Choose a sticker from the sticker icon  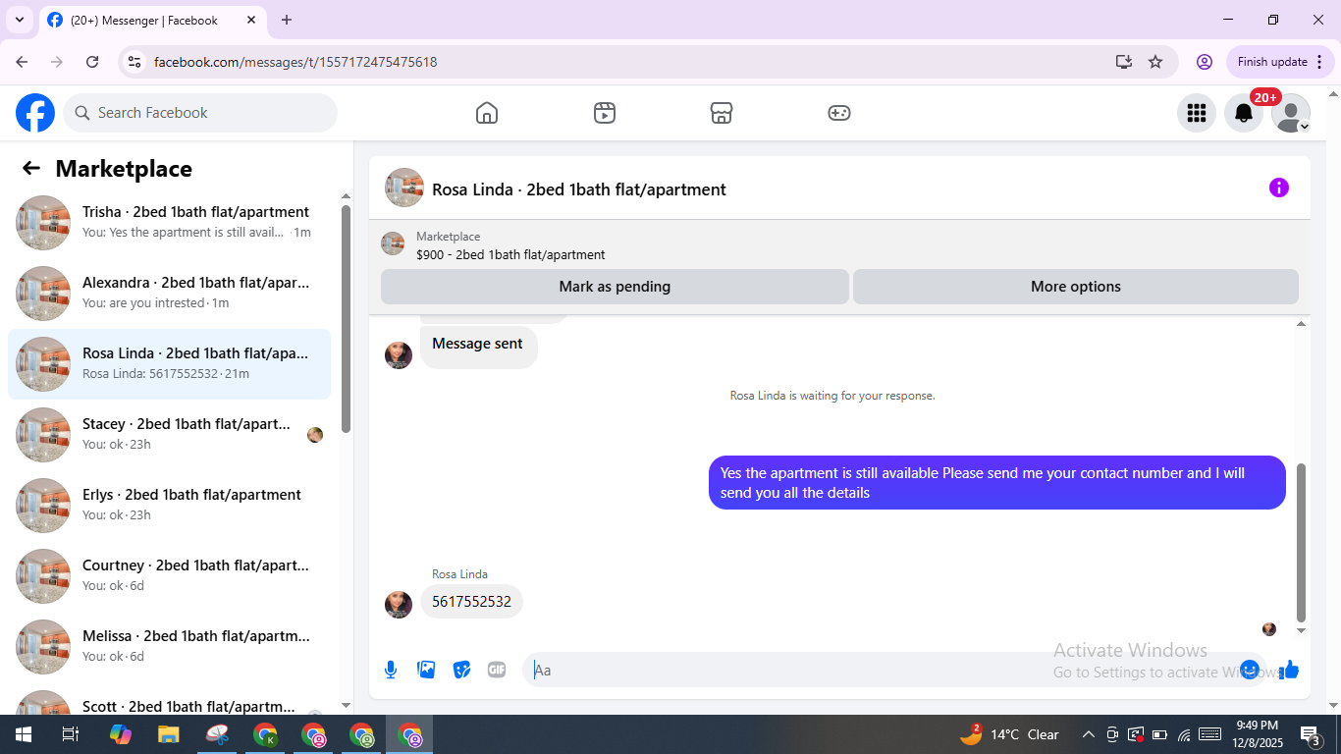click(461, 670)
